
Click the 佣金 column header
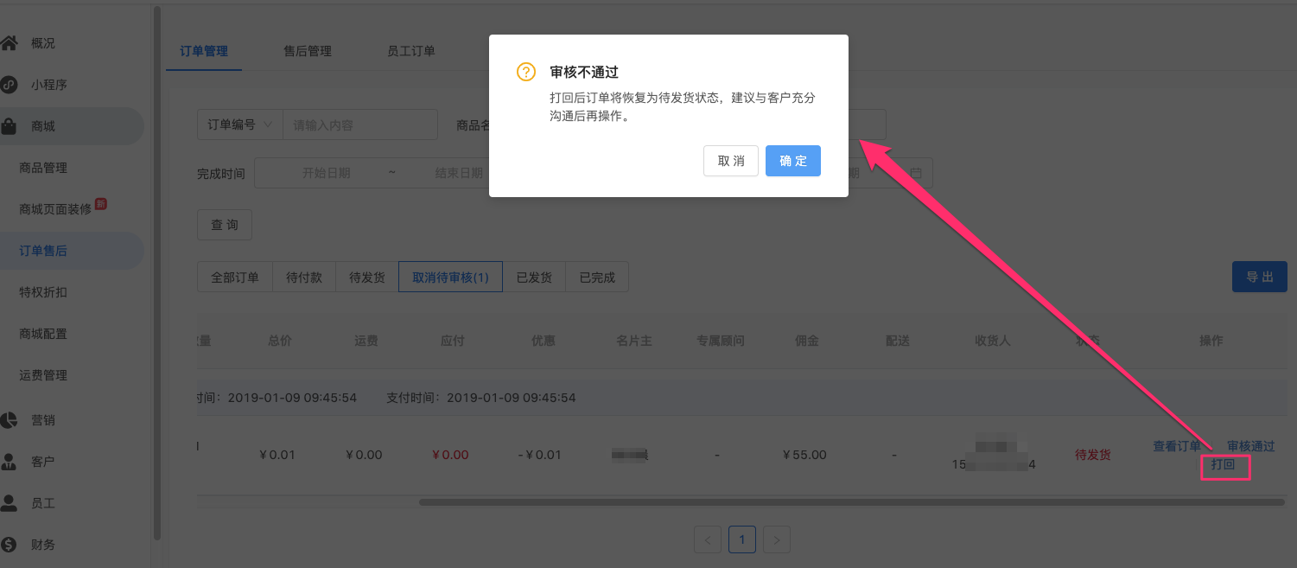point(807,341)
